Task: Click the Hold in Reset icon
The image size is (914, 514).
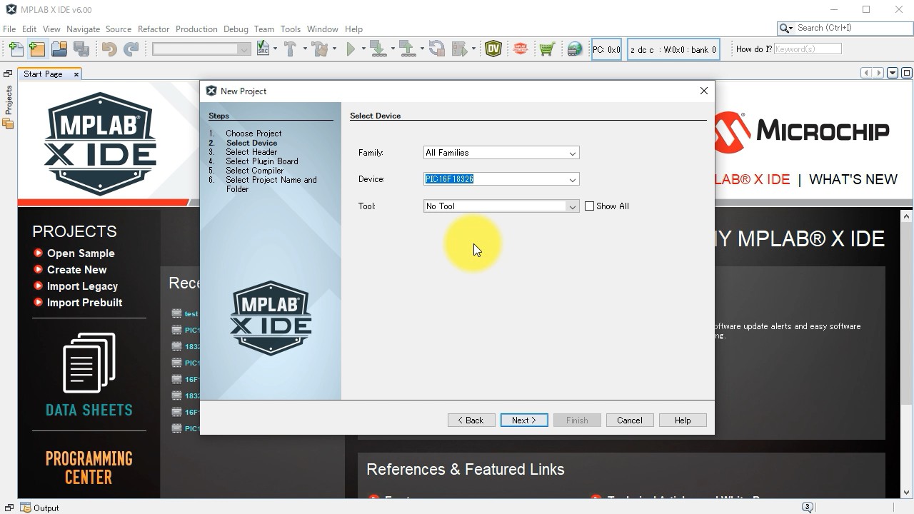Action: tap(436, 49)
